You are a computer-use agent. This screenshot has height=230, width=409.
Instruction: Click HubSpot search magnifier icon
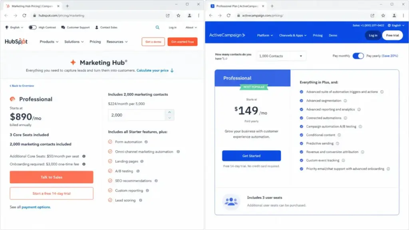pos(157,28)
